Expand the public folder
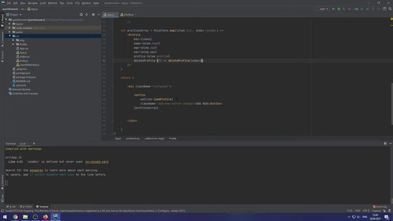Image resolution: width=393 pixels, height=221 pixels. tap(10, 32)
